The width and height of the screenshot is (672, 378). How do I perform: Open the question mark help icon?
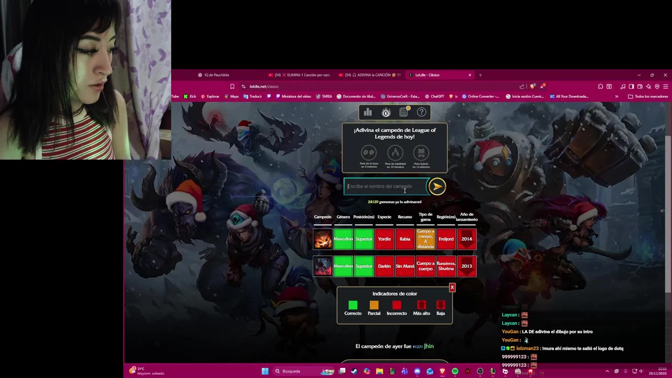coord(422,112)
